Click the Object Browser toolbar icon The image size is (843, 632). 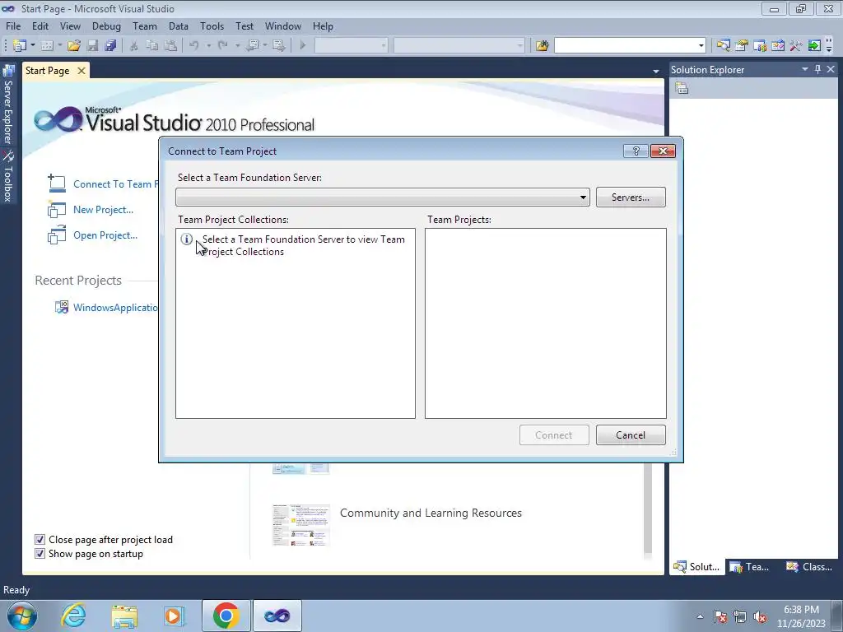pos(777,46)
